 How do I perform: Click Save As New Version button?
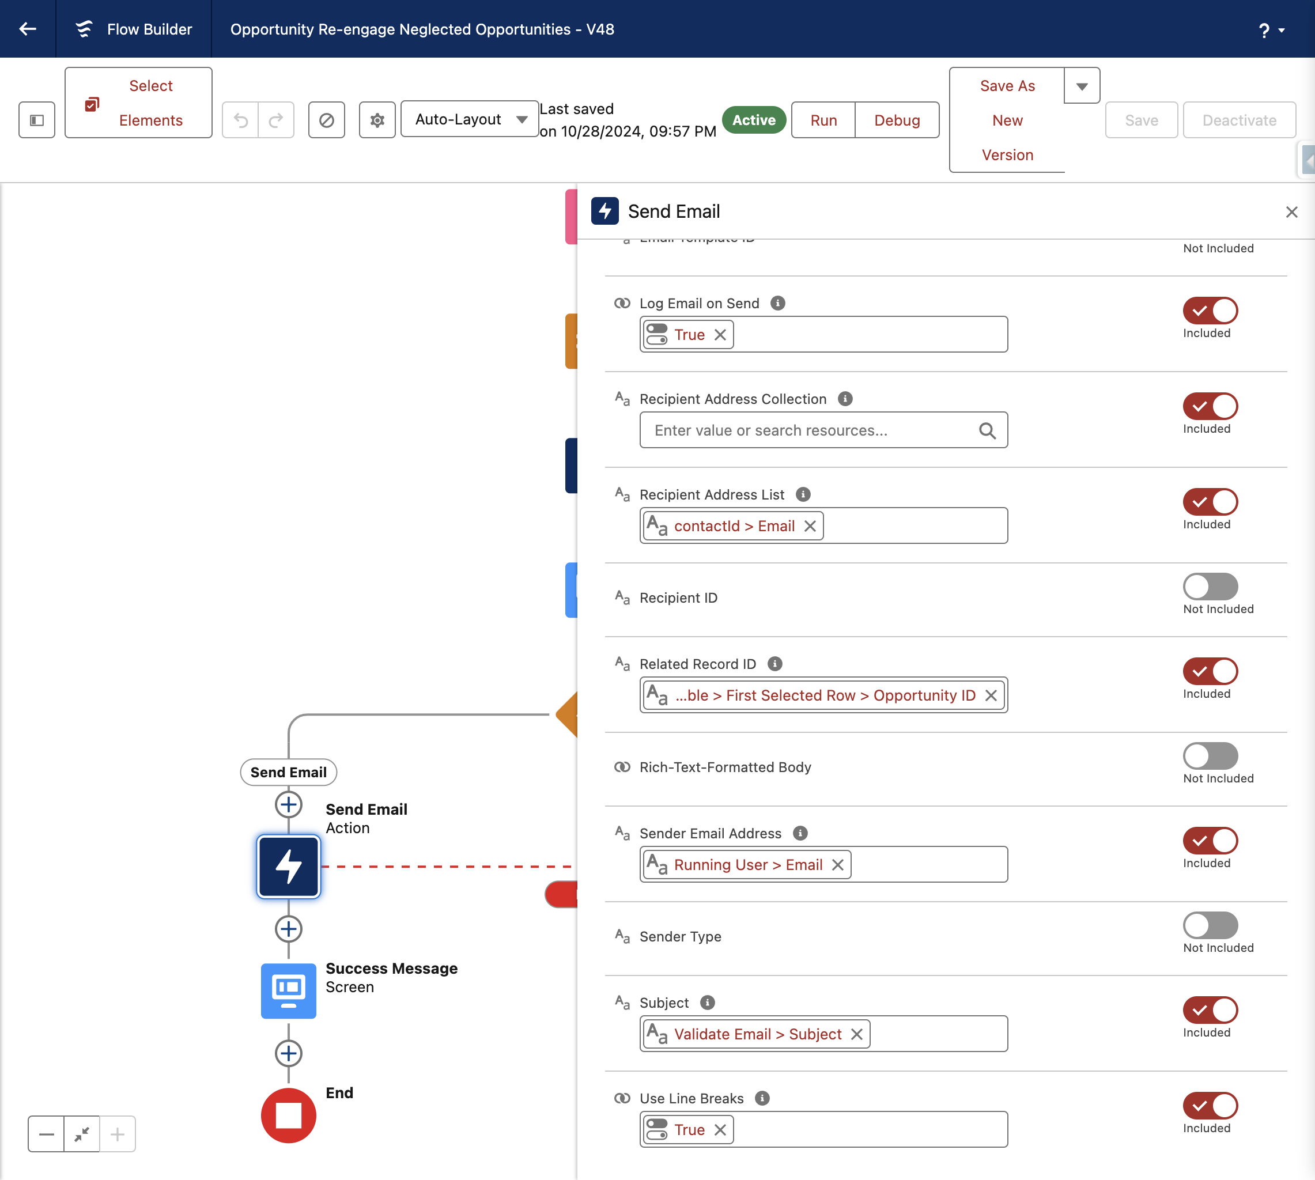1007,120
